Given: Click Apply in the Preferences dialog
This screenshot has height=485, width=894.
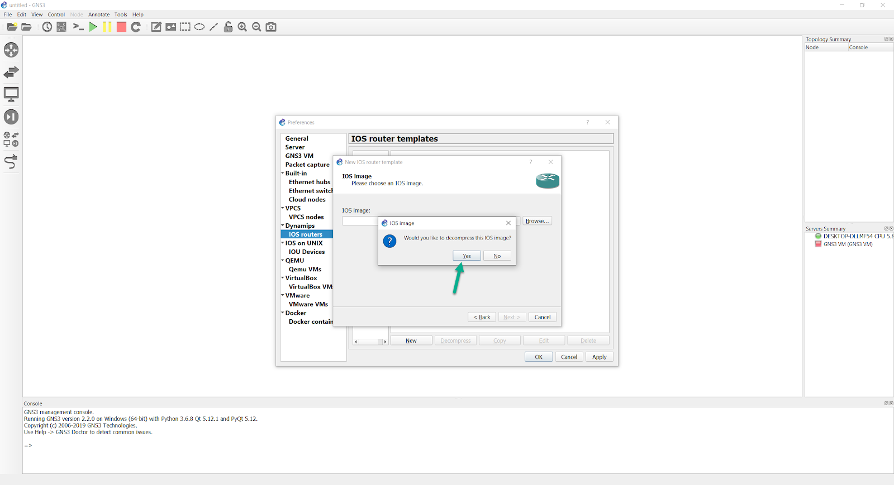Looking at the screenshot, I should (600, 357).
